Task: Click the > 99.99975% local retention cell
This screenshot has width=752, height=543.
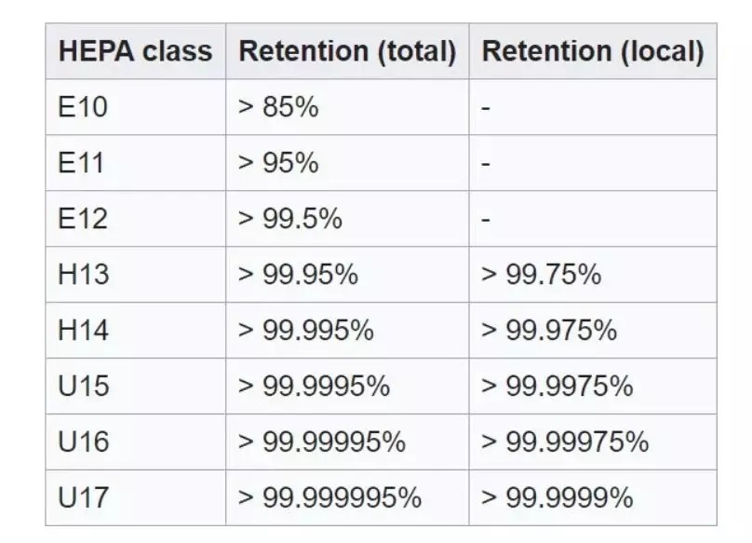Action: click(565, 441)
